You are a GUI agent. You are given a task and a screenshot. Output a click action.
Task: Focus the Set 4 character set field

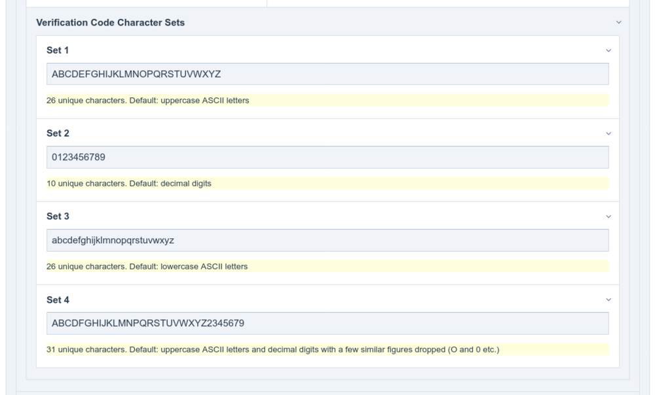click(x=327, y=322)
